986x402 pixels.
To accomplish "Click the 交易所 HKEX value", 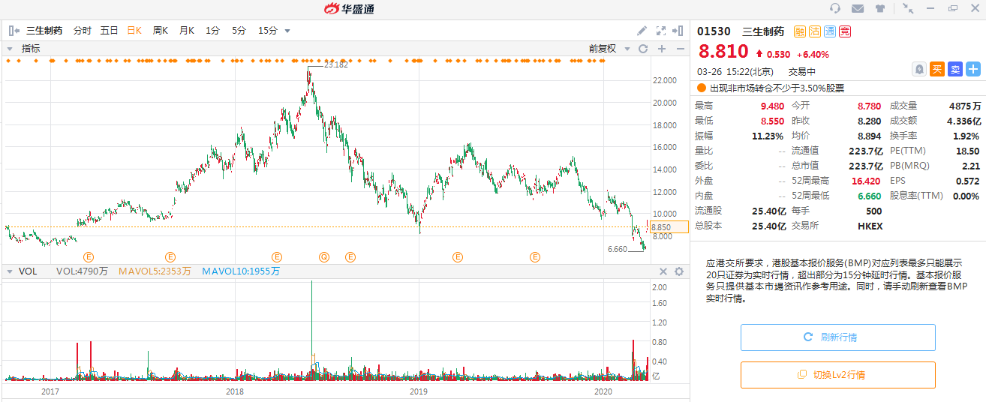I will pos(870,226).
